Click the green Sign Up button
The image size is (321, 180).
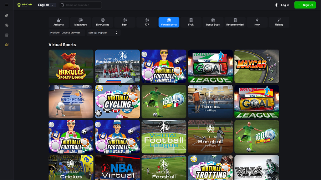pos(305,5)
